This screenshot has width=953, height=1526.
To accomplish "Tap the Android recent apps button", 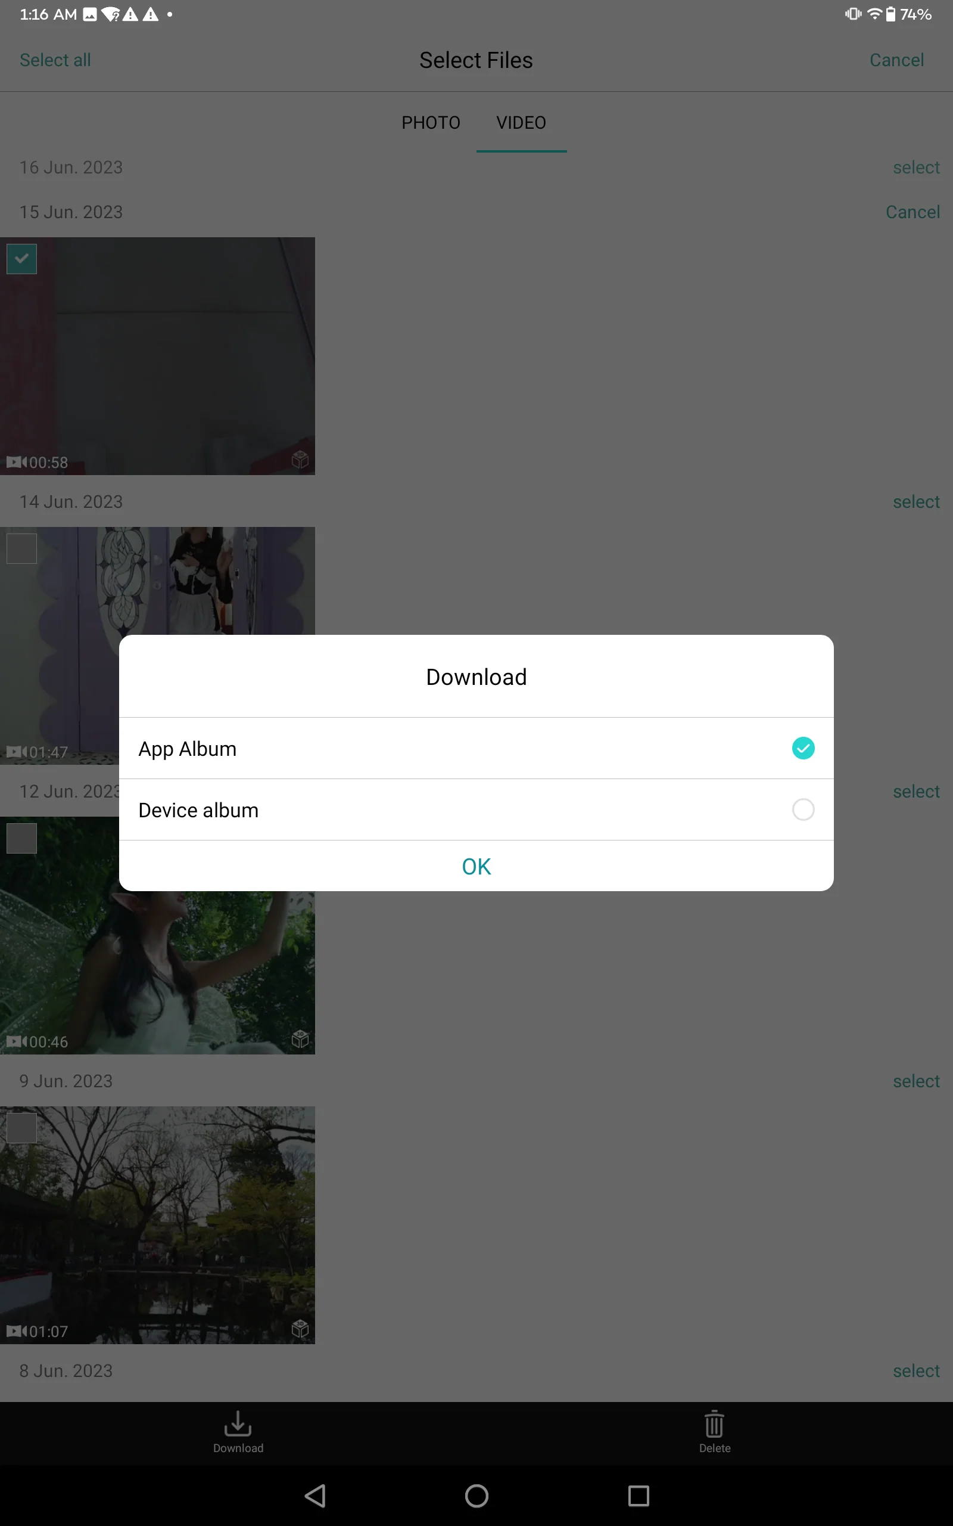I will [639, 1496].
